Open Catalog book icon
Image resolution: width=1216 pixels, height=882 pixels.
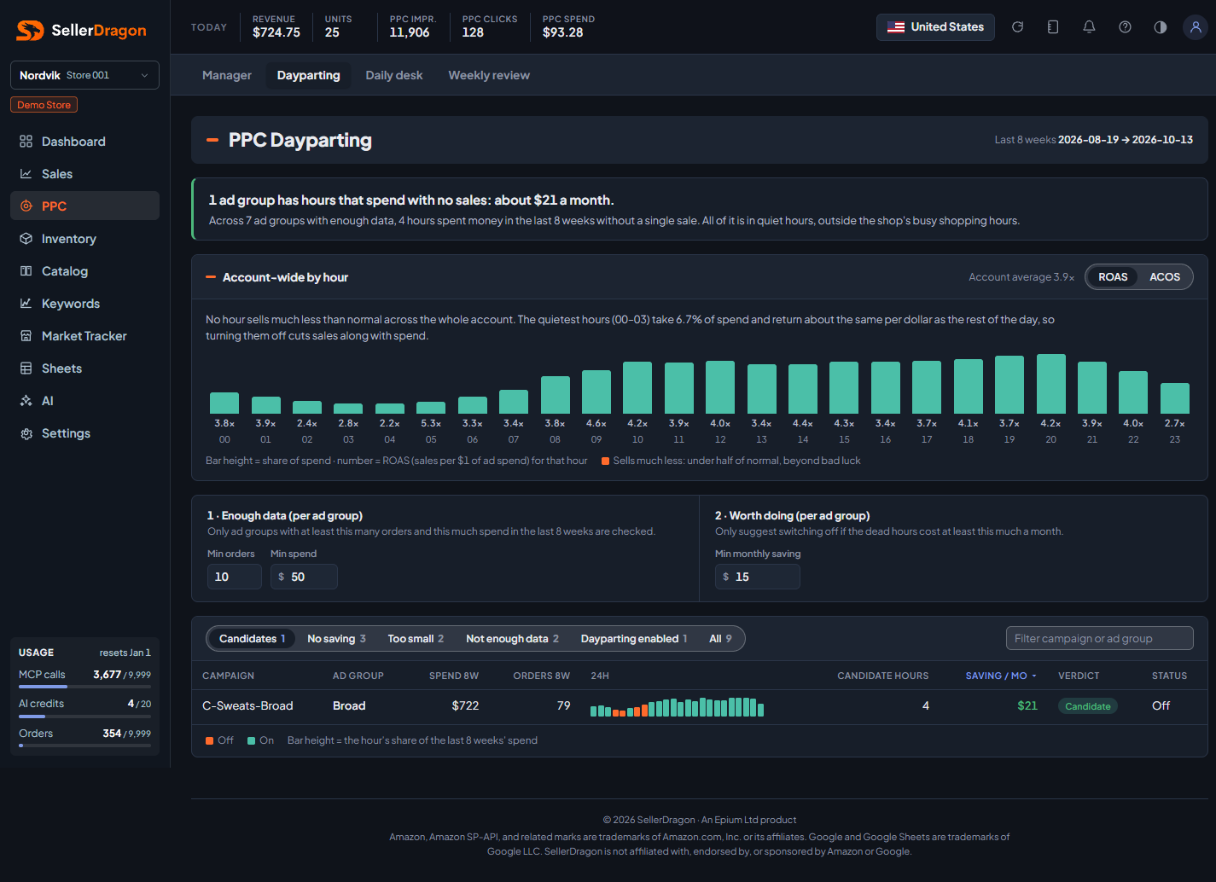[x=26, y=271]
